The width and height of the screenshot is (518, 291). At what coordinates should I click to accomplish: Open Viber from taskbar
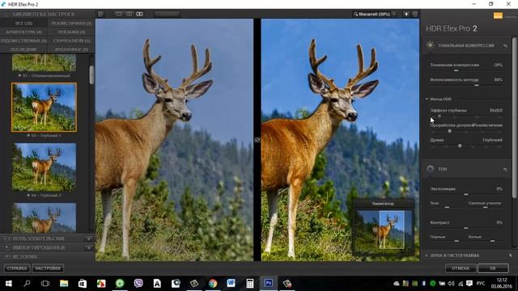138,284
